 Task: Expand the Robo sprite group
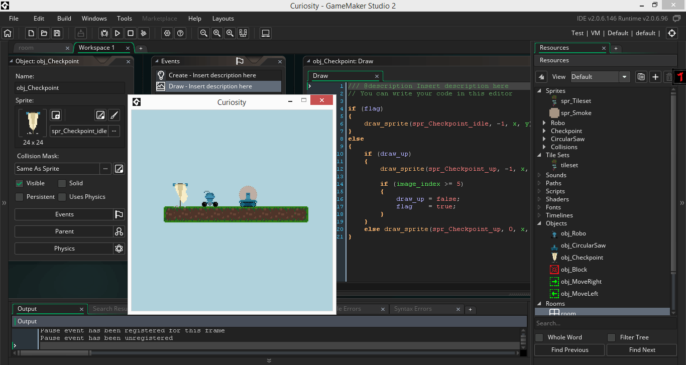pos(545,123)
